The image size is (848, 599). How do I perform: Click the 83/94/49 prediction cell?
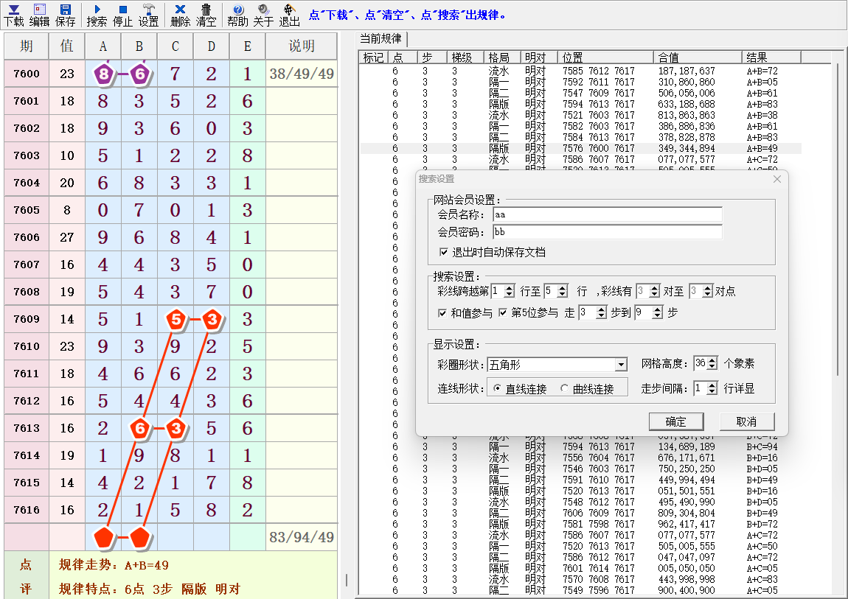302,537
